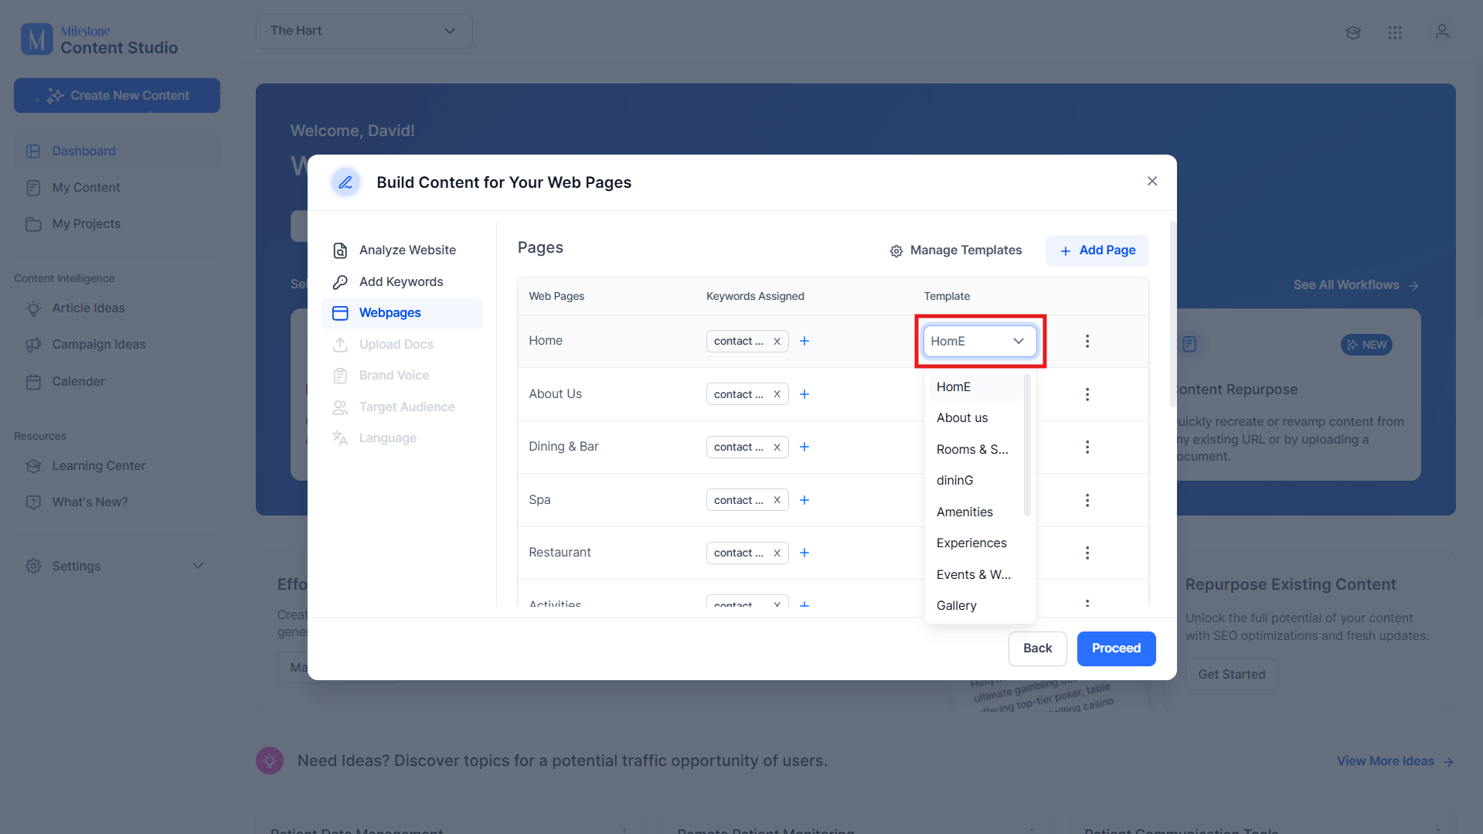Go to the Analyze Website step
The height and width of the screenshot is (834, 1483).
402,250
